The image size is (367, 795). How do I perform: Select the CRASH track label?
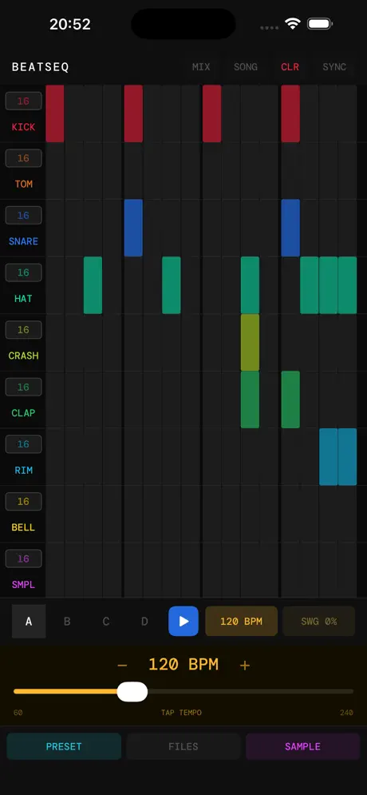click(23, 356)
